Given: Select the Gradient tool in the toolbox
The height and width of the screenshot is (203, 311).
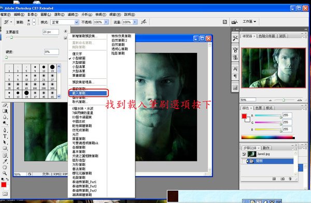Looking at the screenshot, I should (x=5, y=111).
